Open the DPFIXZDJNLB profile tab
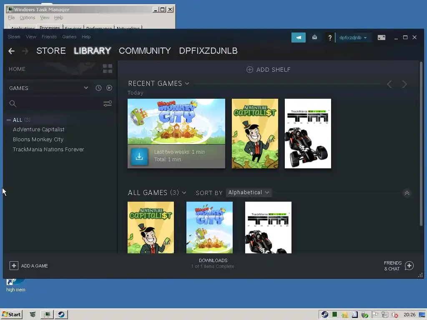Screen dimensions: 427x320 (208, 51)
